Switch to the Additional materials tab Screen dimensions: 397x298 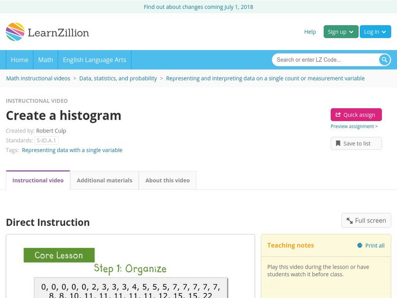click(x=105, y=180)
